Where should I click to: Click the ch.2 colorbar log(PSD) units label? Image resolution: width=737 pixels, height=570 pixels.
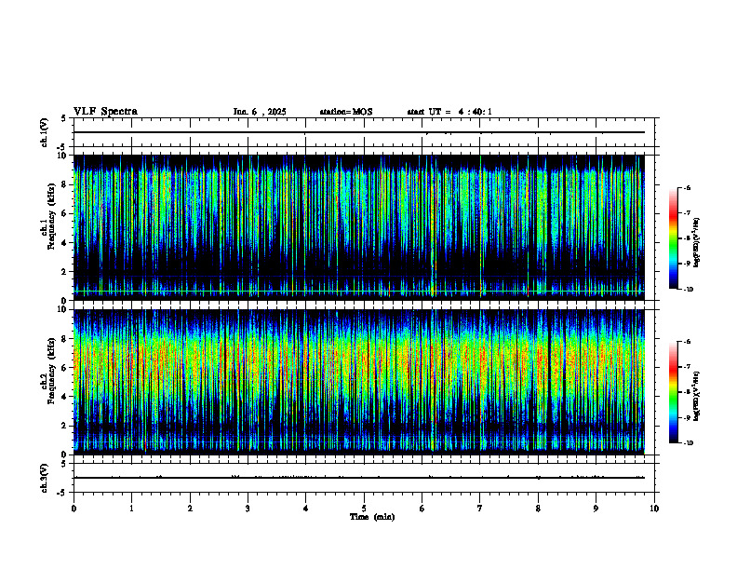tap(697, 397)
